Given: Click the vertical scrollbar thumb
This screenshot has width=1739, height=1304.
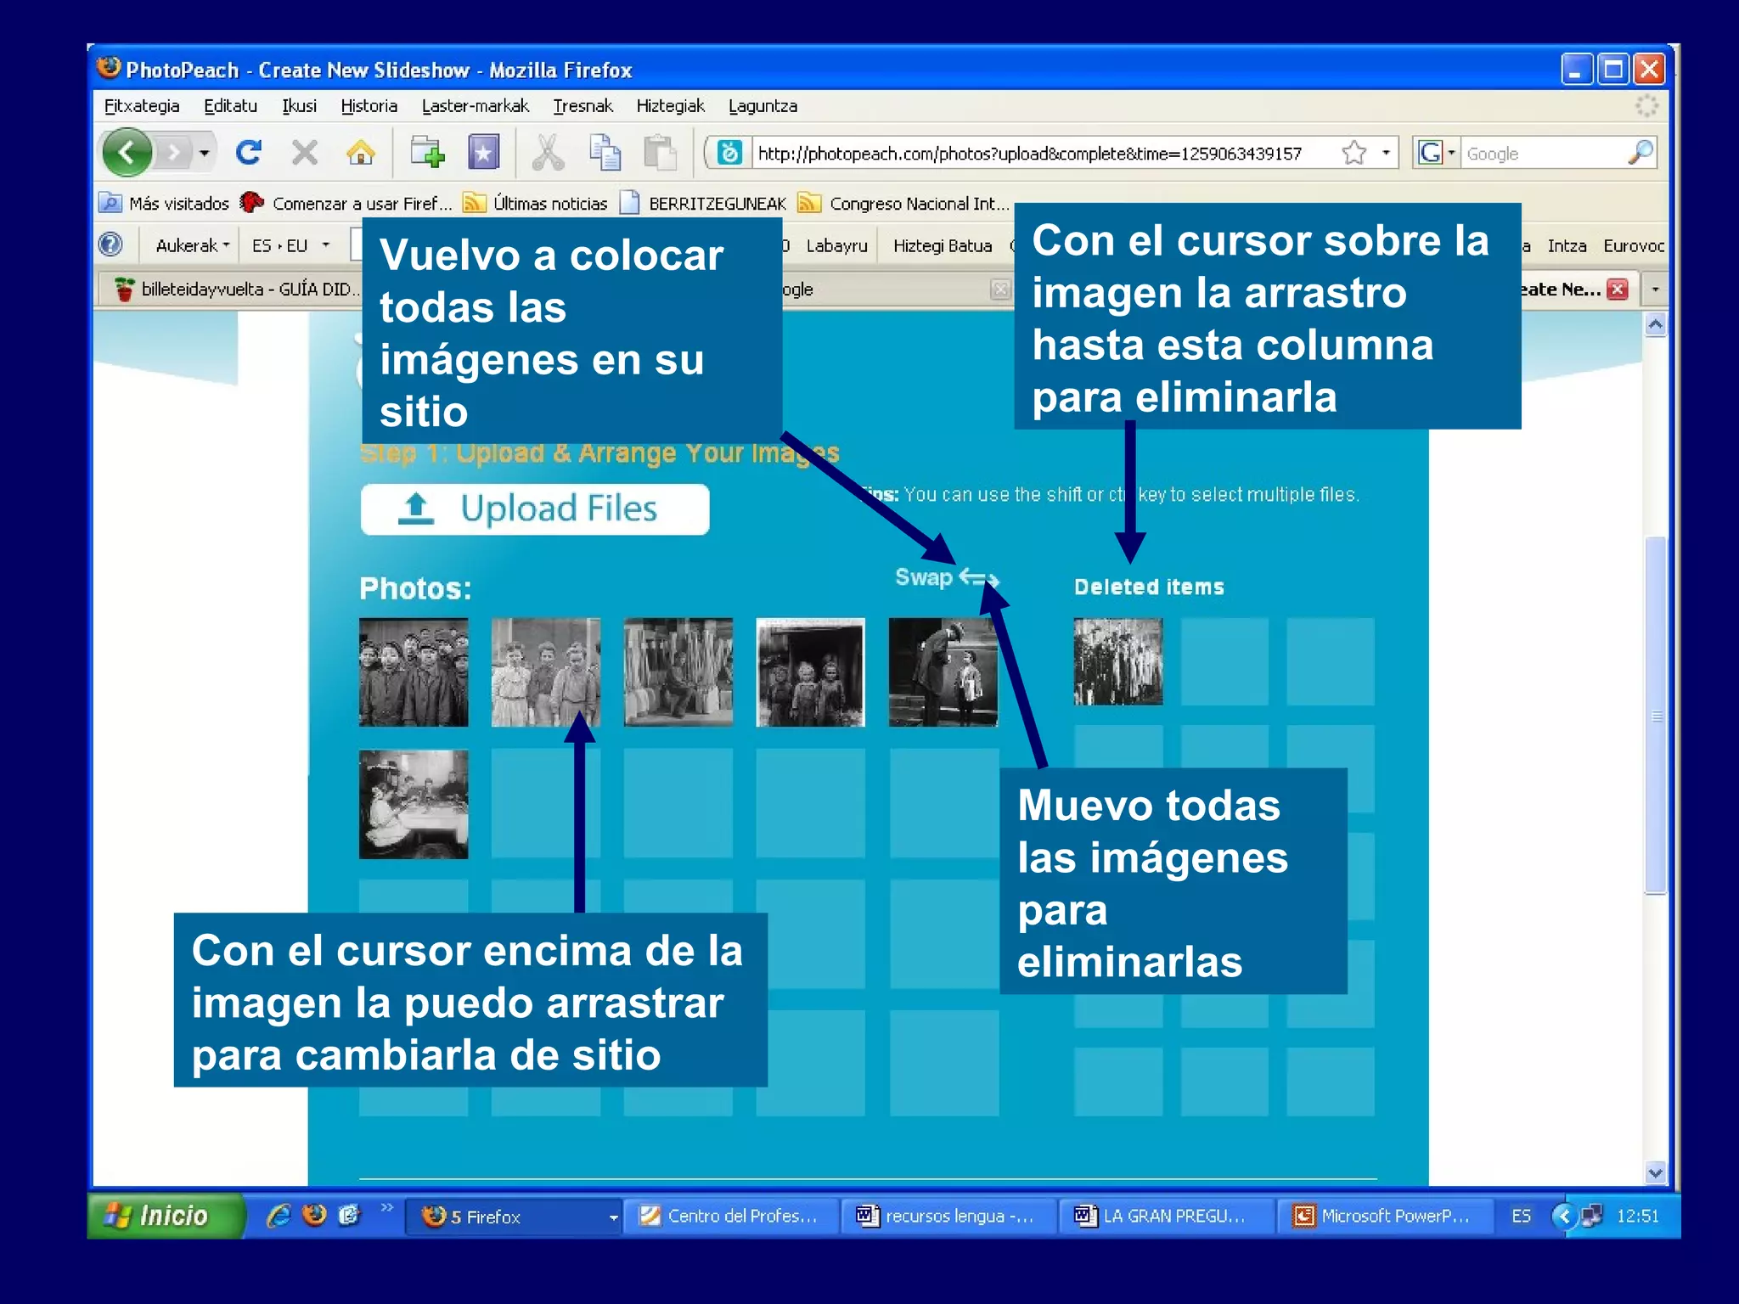Looking at the screenshot, I should tap(1655, 716).
